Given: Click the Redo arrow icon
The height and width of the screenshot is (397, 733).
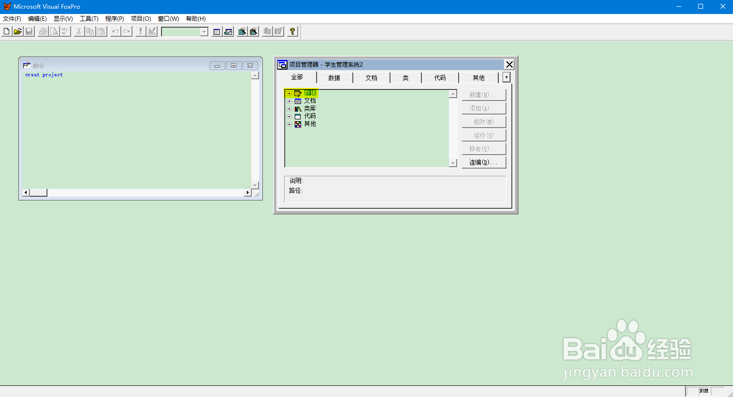Looking at the screenshot, I should click(x=127, y=31).
